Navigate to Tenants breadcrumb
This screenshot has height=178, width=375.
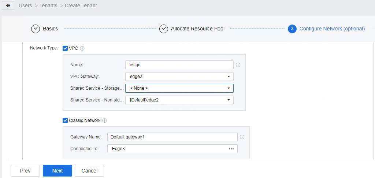pyautogui.click(x=49, y=6)
